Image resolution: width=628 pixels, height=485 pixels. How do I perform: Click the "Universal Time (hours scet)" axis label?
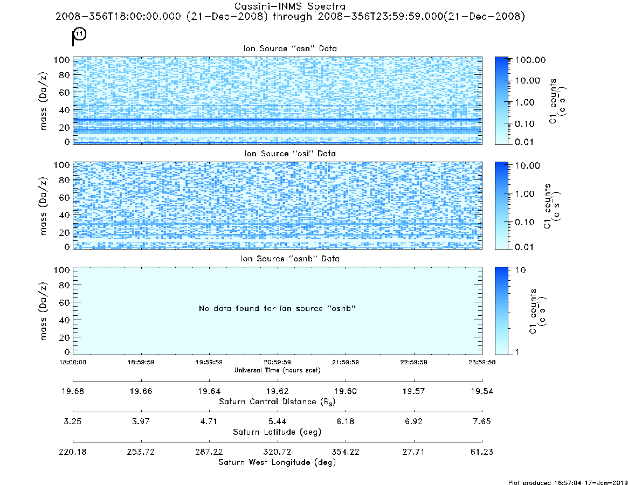pos(277,370)
